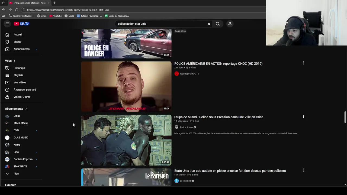Open YouTube bookmark in favorites bar
The image size is (347, 195).
pyautogui.click(x=56, y=16)
